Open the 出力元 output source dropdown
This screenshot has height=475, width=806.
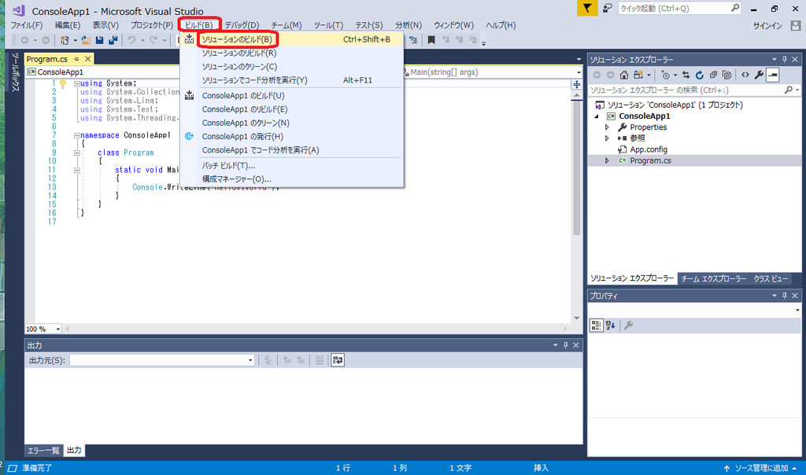[250, 360]
